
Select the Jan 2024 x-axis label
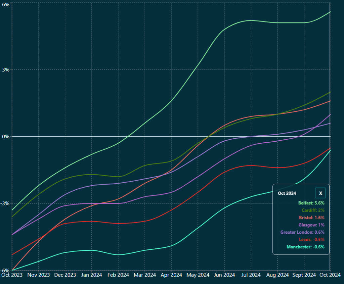pyautogui.click(x=91, y=275)
